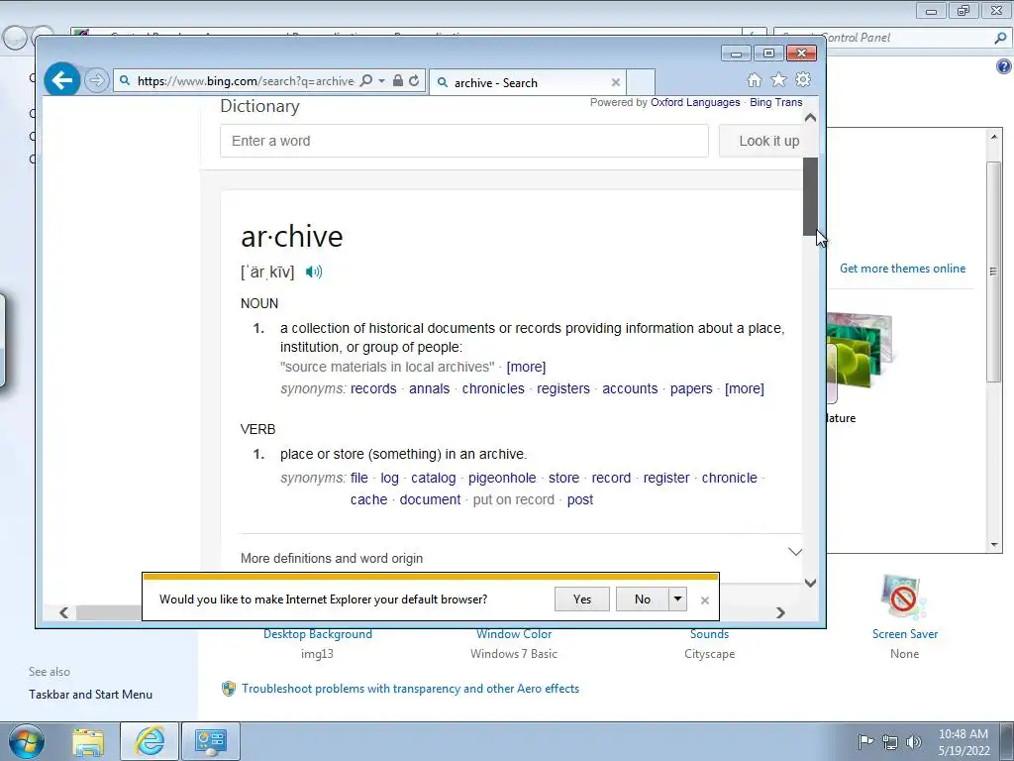Click the security lock icon in address bar
Image resolution: width=1014 pixels, height=761 pixels.
click(x=398, y=80)
